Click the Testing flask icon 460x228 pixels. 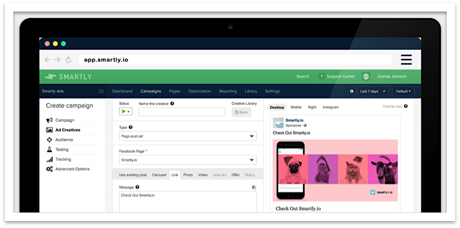(49, 149)
